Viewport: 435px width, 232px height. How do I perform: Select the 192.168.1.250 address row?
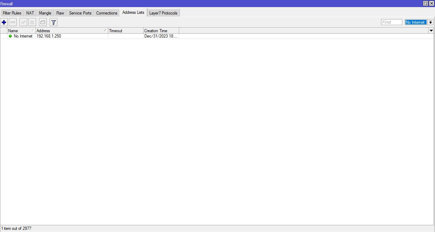pos(71,36)
